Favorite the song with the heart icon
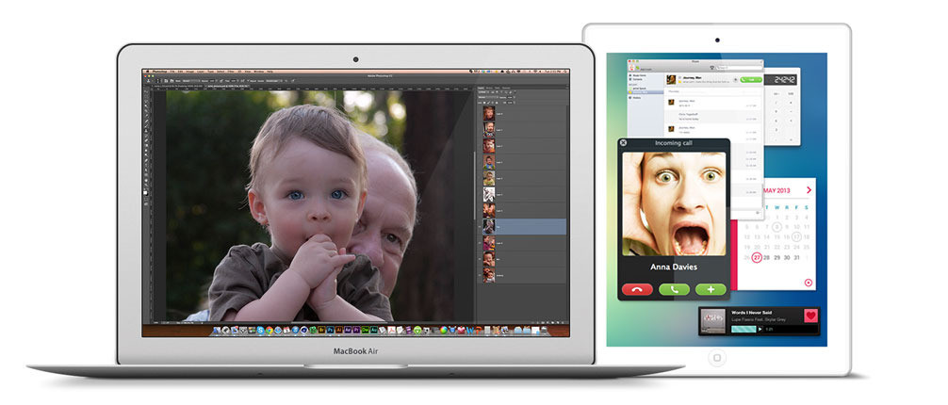Image resolution: width=948 pixels, height=405 pixels. tap(809, 315)
